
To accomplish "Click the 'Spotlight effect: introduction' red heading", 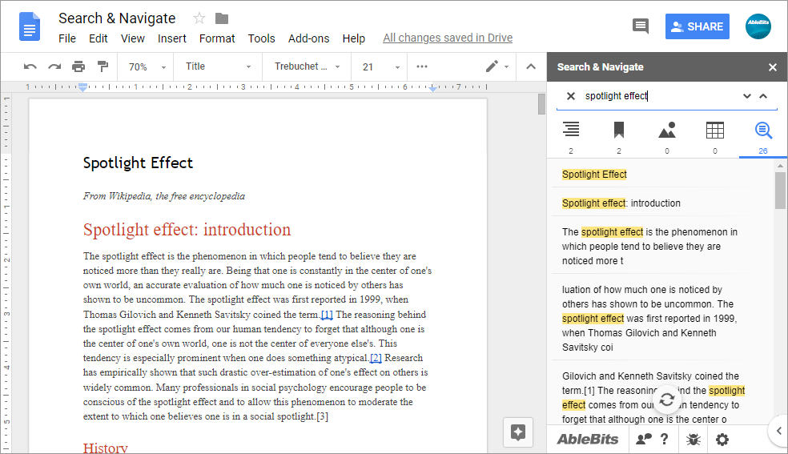I will [x=187, y=230].
